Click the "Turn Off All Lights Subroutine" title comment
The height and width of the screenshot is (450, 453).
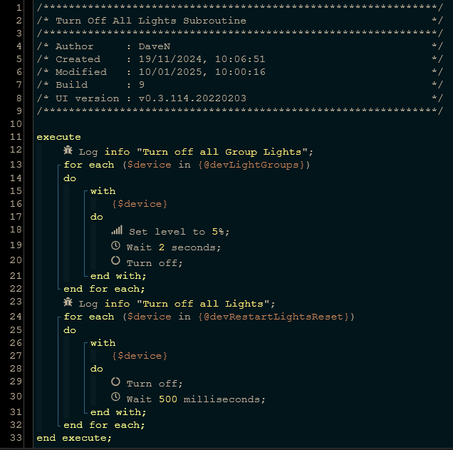[151, 21]
